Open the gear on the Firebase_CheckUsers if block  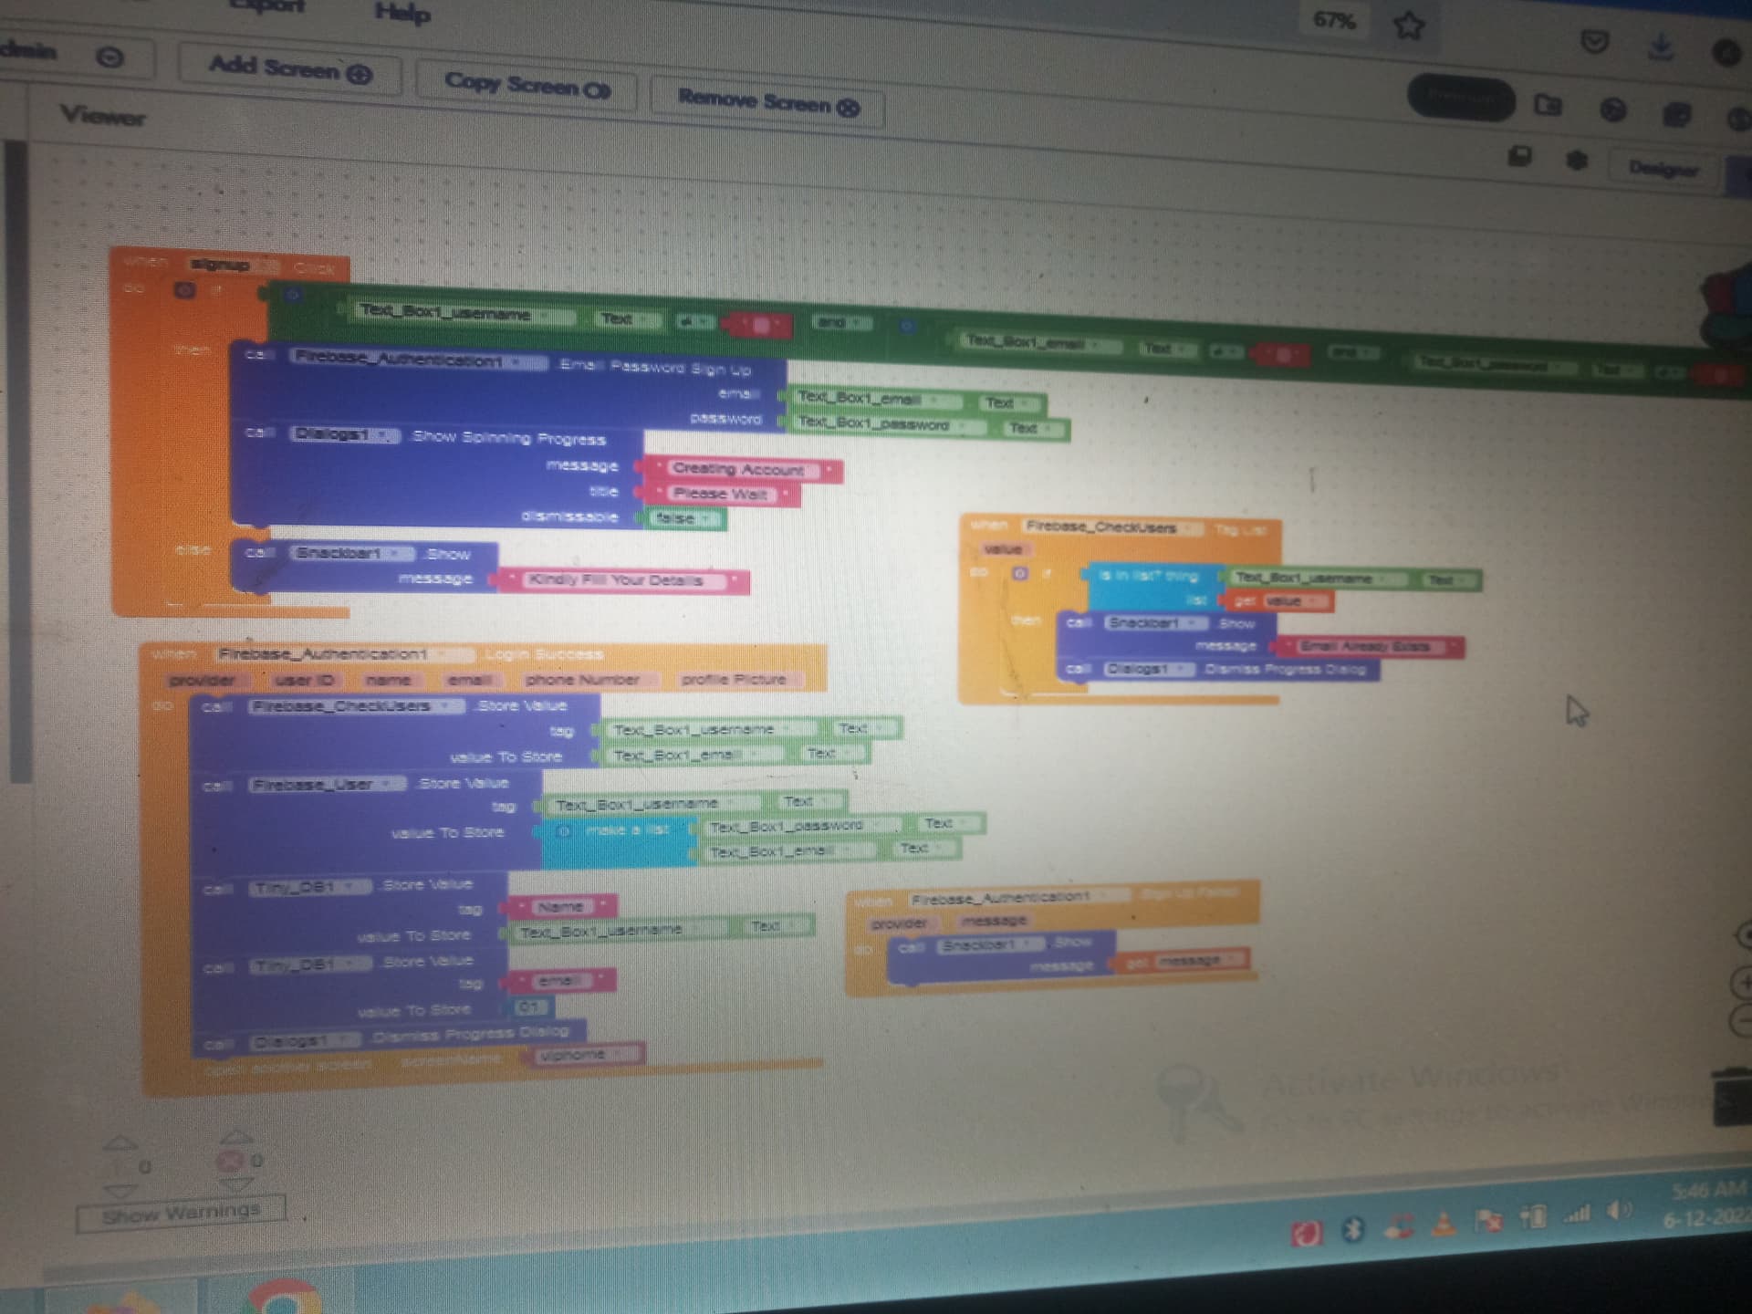[x=1020, y=573]
